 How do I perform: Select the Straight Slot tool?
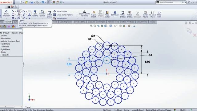(x=13, y=18)
